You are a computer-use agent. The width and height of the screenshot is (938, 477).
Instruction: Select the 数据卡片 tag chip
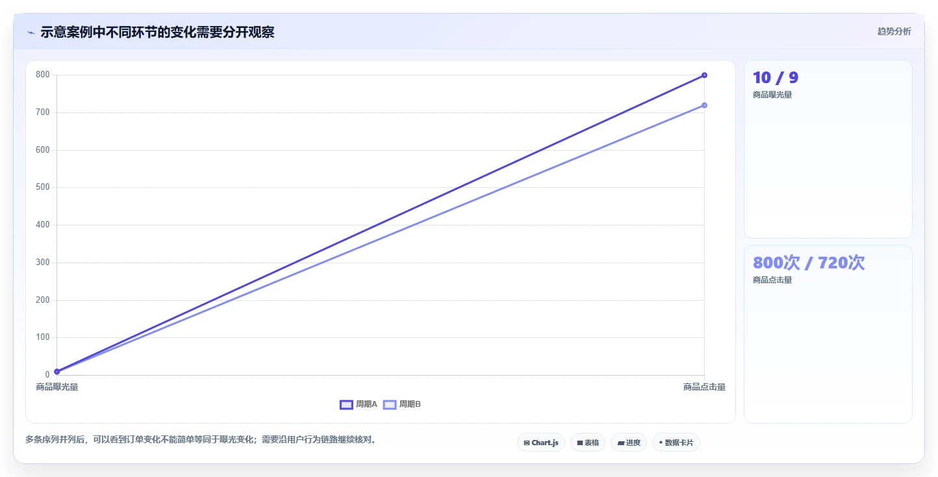[676, 443]
